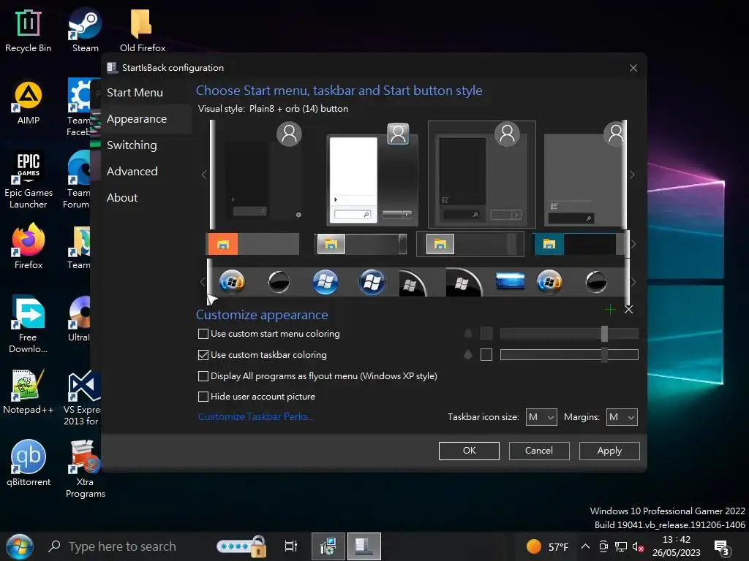Choose the light blue Windows 7 orb

click(325, 281)
